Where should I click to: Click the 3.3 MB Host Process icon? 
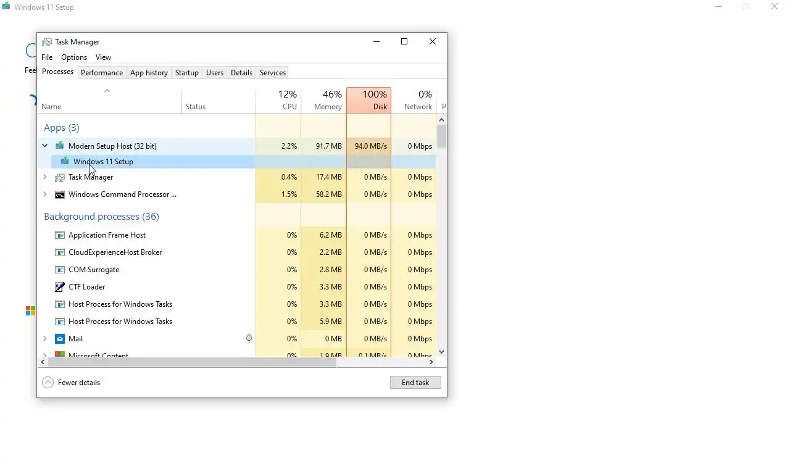click(x=60, y=304)
